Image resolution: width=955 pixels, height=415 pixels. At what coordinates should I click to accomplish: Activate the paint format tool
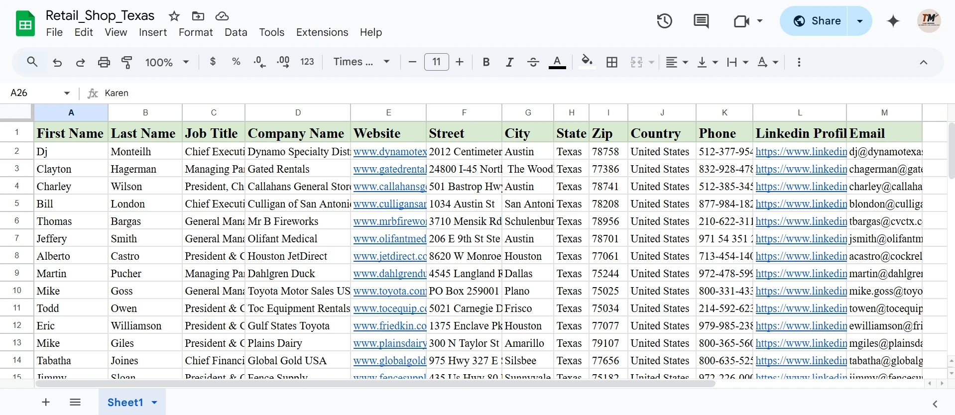pyautogui.click(x=127, y=62)
